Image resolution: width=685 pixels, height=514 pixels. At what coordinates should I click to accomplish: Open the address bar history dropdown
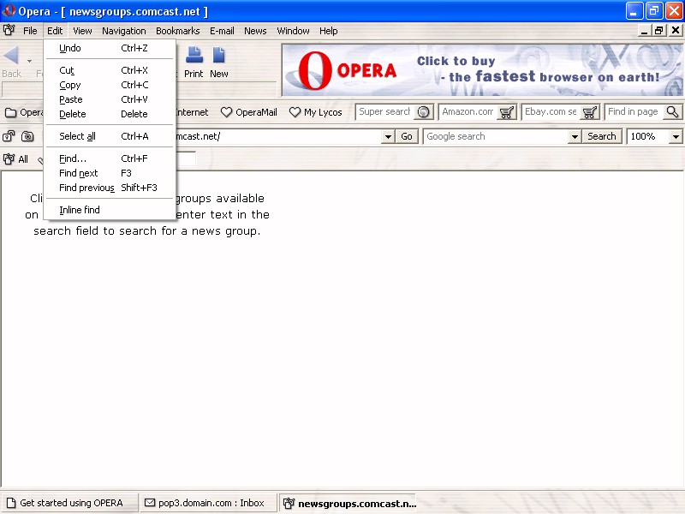(388, 137)
